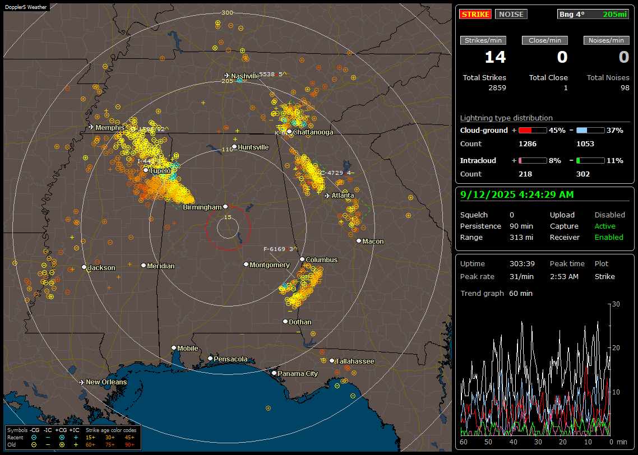Click the Memphis airport plane icon
Image resolution: width=638 pixels, height=455 pixels.
click(91, 127)
